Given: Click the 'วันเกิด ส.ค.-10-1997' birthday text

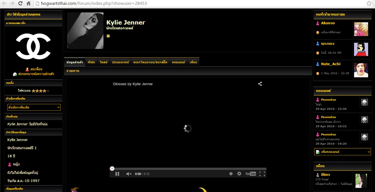Looking at the screenshot, I should click(x=23, y=181).
